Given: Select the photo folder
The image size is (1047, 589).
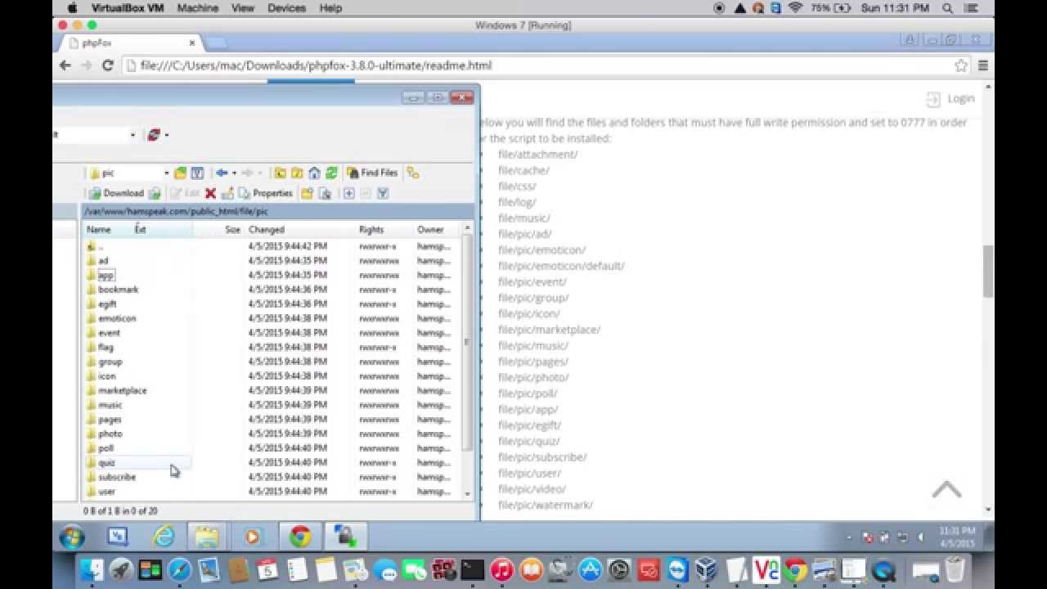Looking at the screenshot, I should [110, 434].
